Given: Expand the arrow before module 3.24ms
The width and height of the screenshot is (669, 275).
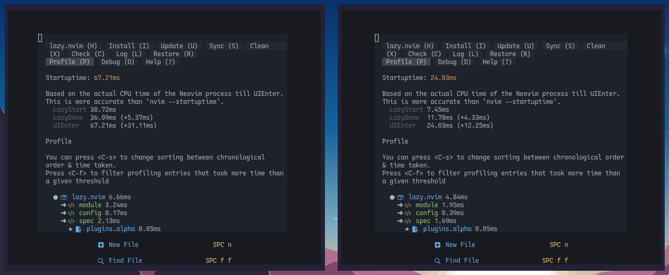Looking at the screenshot, I should (x=64, y=205).
